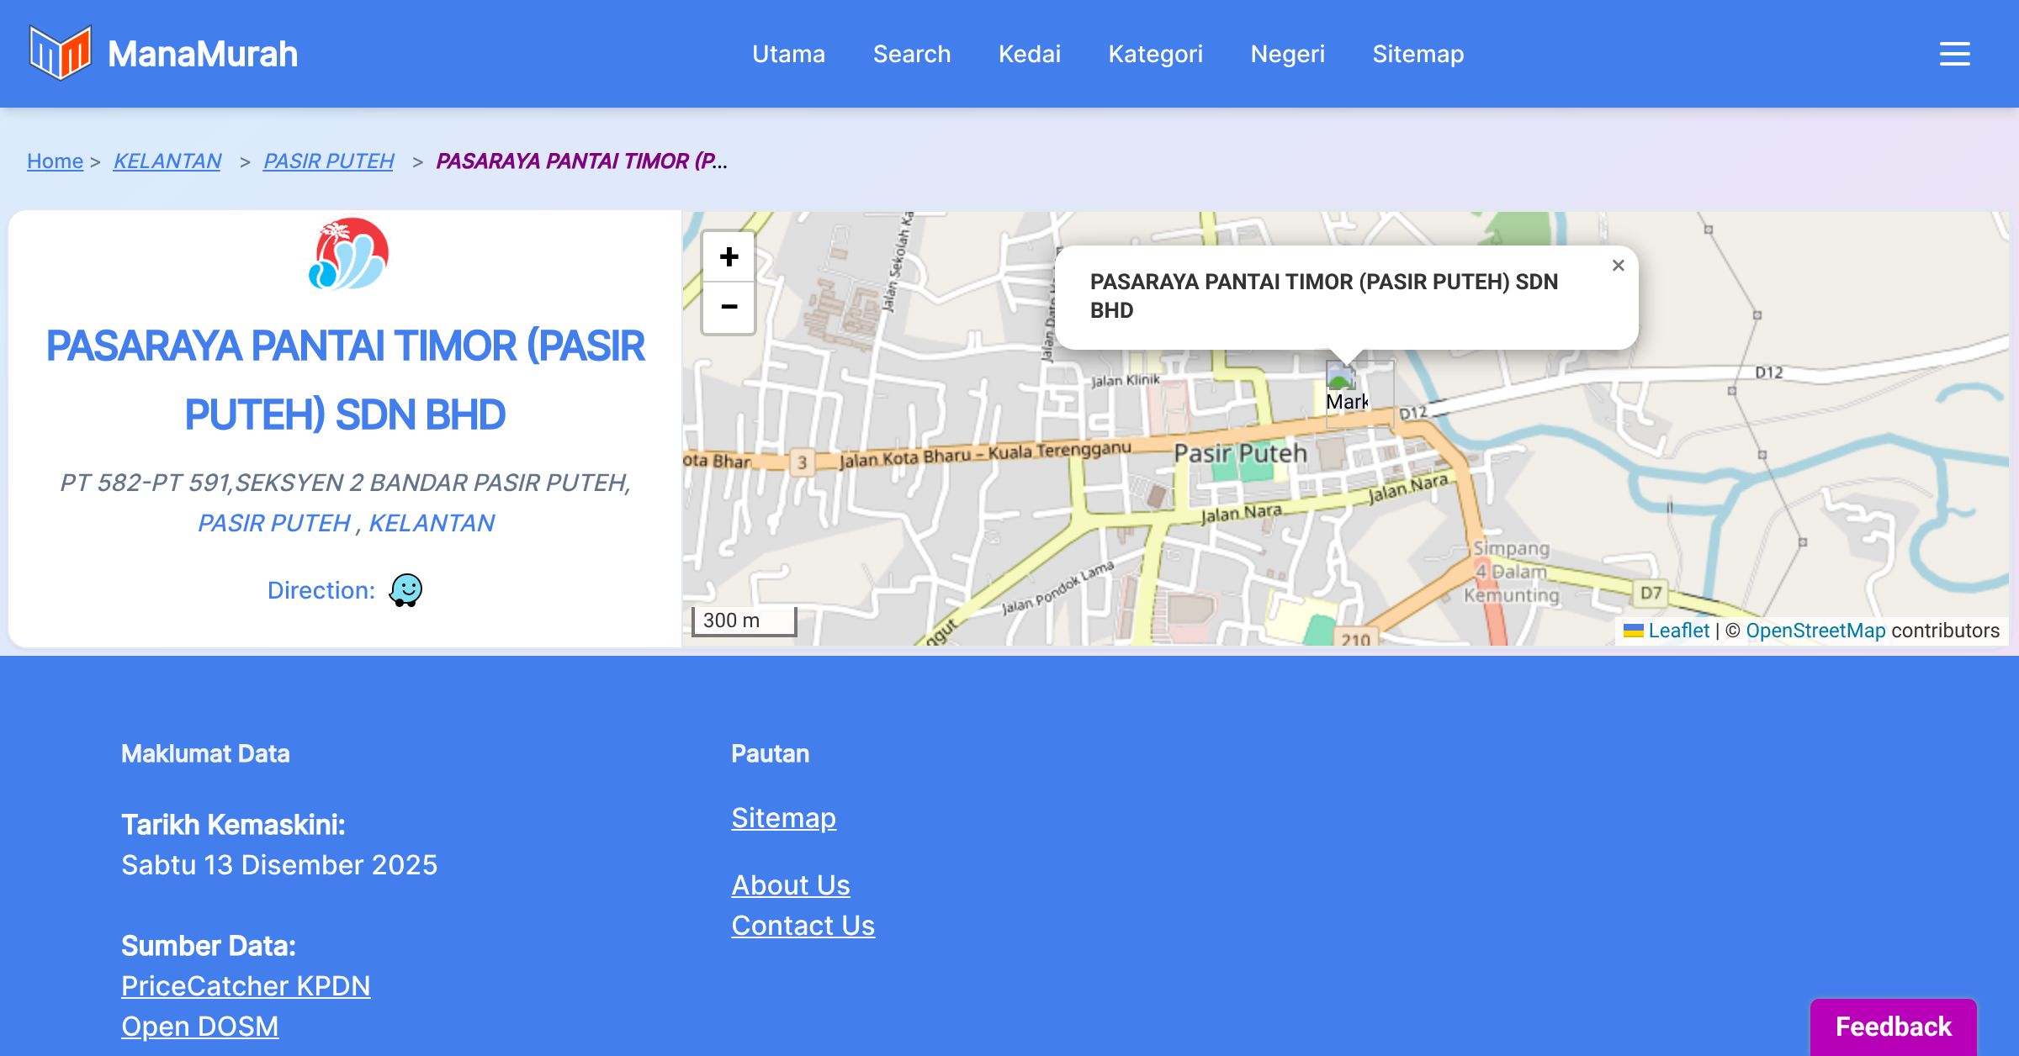Click the Pantai Timor store logo
The width and height of the screenshot is (2019, 1056).
pos(348,255)
